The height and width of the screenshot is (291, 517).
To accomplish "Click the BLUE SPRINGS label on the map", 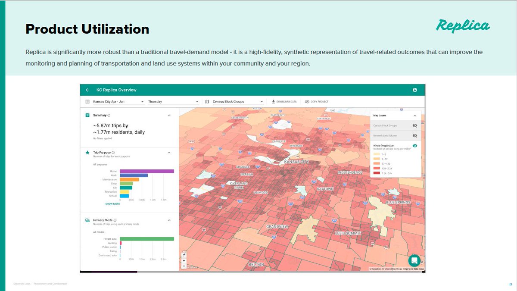I will [398, 202].
